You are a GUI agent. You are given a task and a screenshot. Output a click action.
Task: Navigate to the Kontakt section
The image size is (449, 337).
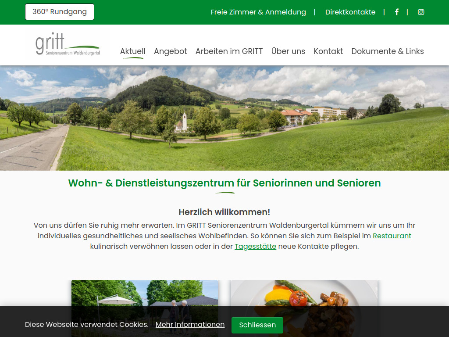tap(328, 51)
